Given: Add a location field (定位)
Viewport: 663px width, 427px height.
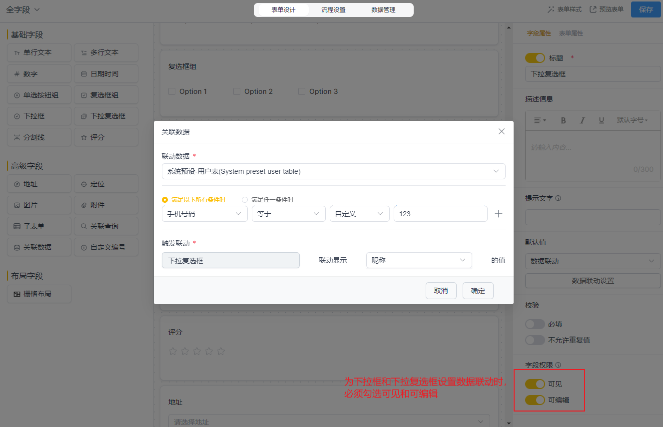Looking at the screenshot, I should pos(106,184).
